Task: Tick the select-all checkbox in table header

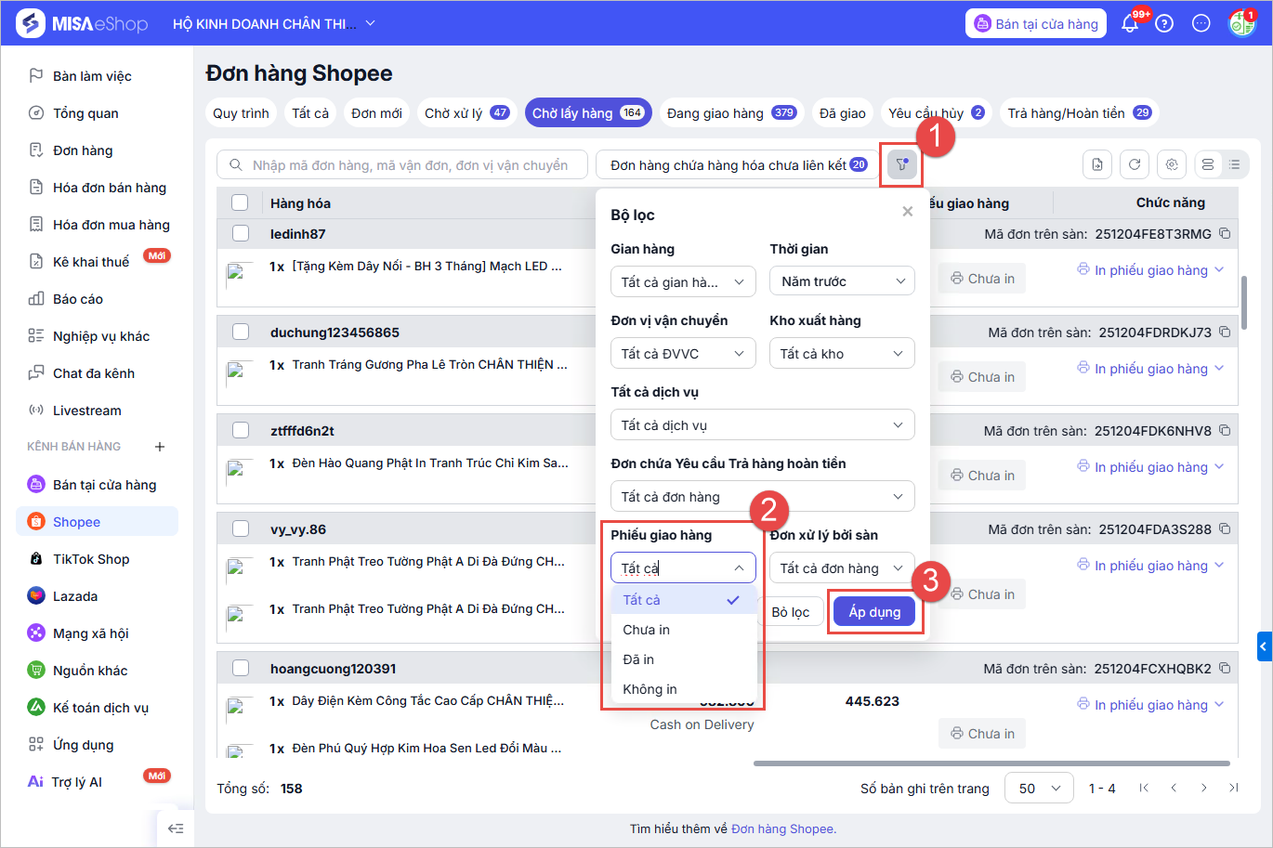Action: 241,202
